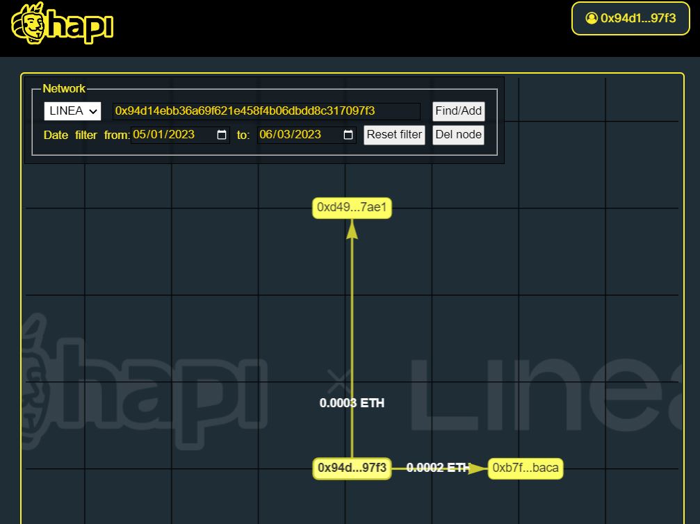
Task: Click the Reset filter button
Action: [x=394, y=135]
